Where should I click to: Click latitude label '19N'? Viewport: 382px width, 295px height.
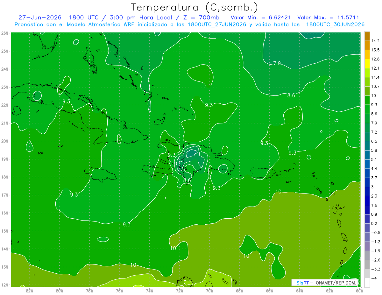(x=5, y=159)
